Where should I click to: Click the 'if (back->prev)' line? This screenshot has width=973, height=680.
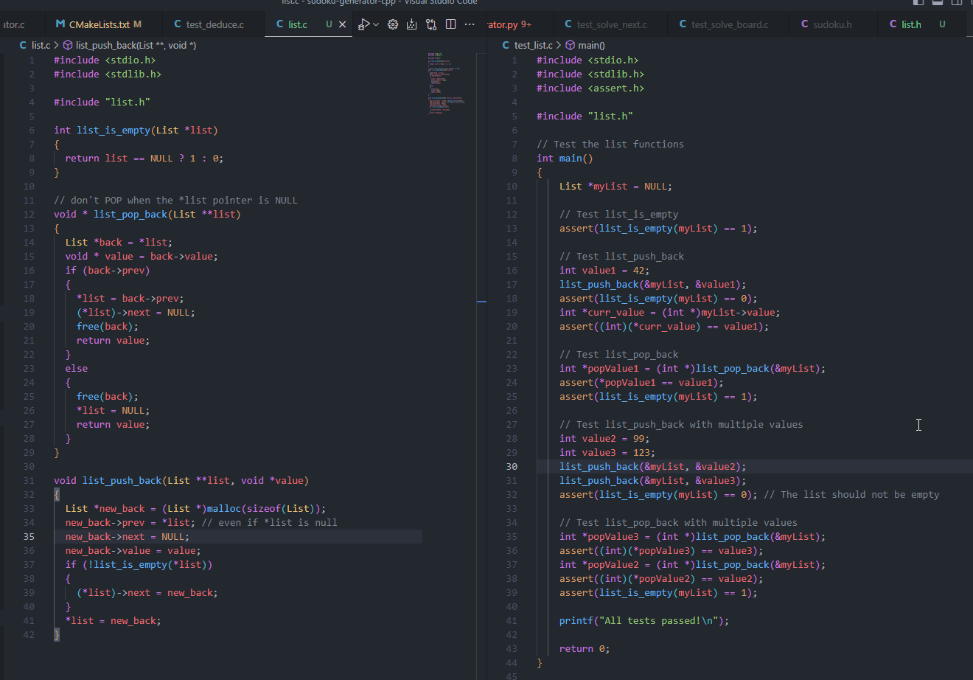(108, 270)
